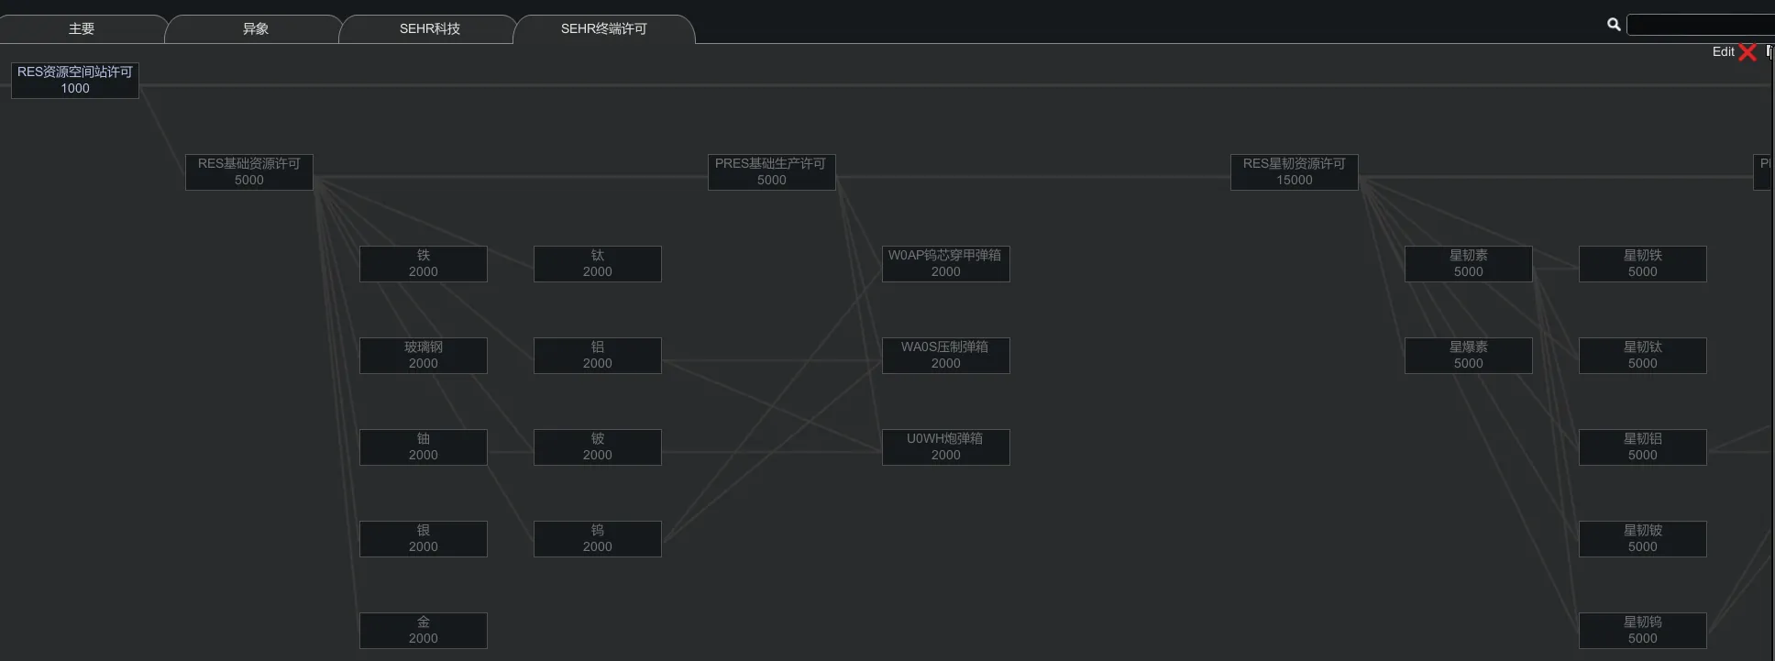Screen dimensions: 1775x661
Task: Click the 铍 2000 node
Action: click(x=598, y=447)
